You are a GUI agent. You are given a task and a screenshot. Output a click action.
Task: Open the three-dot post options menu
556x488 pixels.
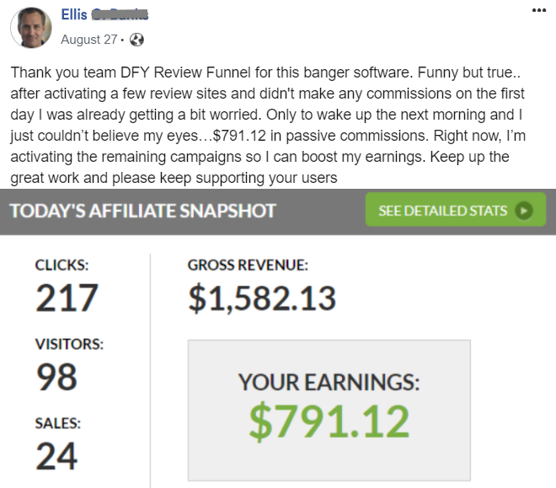[539, 9]
